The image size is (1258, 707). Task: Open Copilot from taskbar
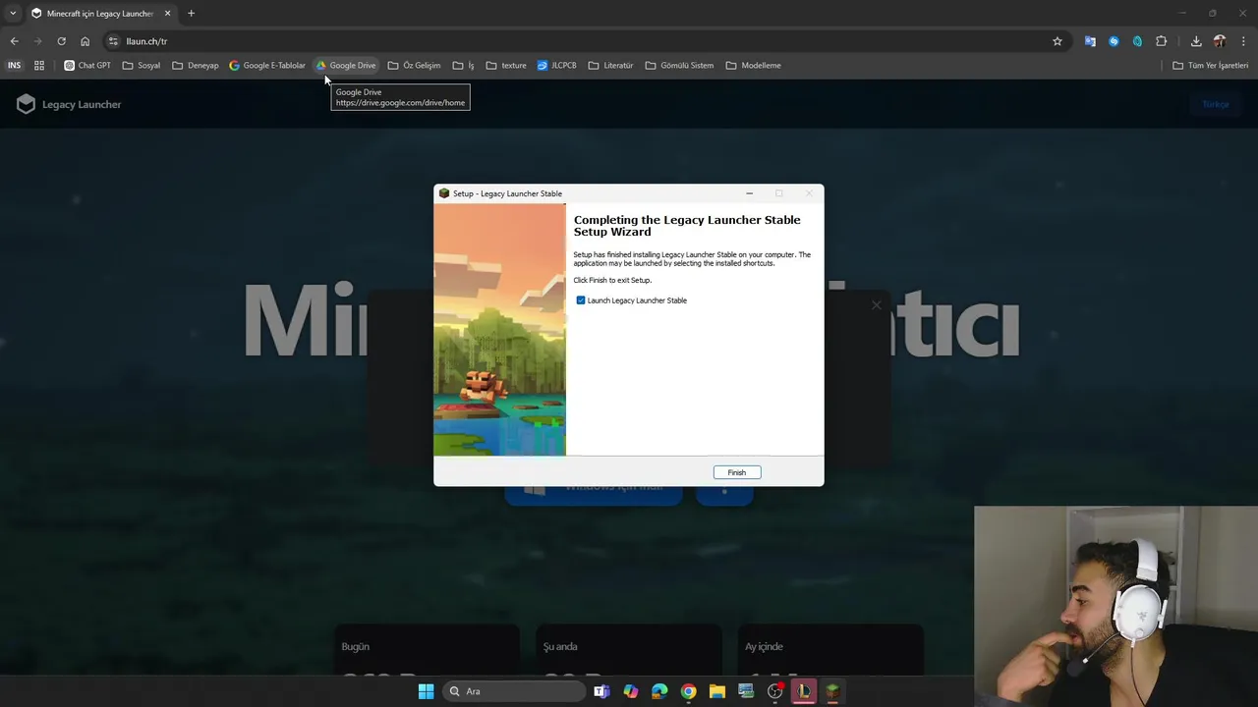630,691
